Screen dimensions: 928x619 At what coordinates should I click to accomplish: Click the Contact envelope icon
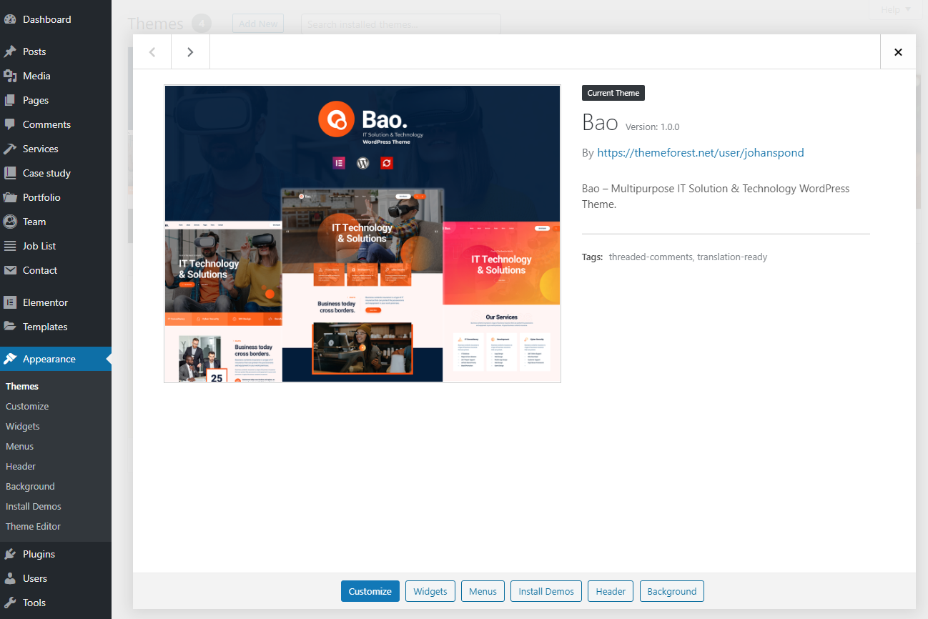10,270
